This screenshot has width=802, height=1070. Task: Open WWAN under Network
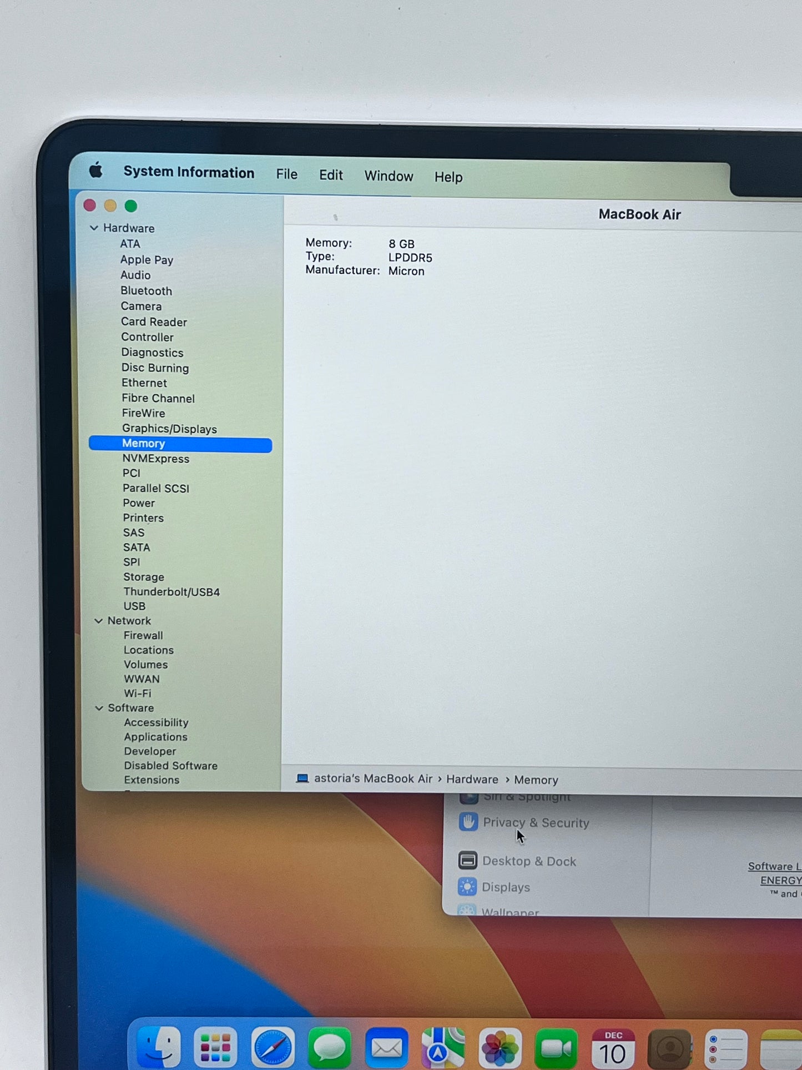tap(142, 679)
